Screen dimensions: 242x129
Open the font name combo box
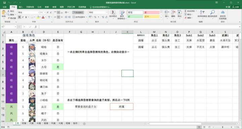point(29,12)
